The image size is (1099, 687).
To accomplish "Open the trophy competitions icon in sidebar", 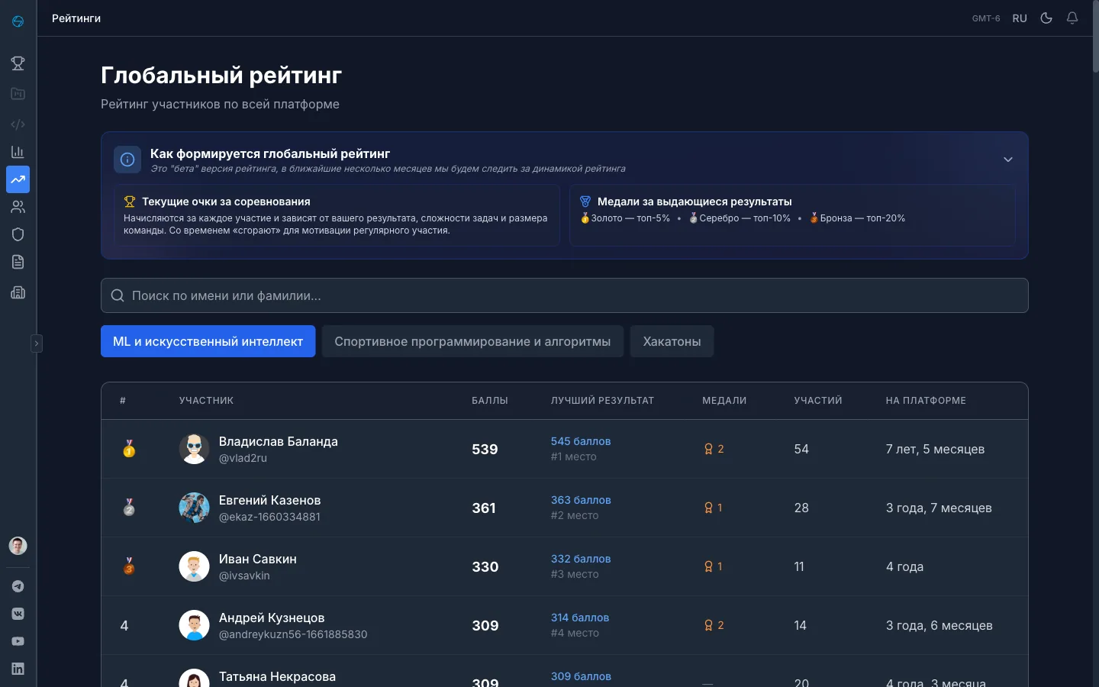I will [18, 63].
